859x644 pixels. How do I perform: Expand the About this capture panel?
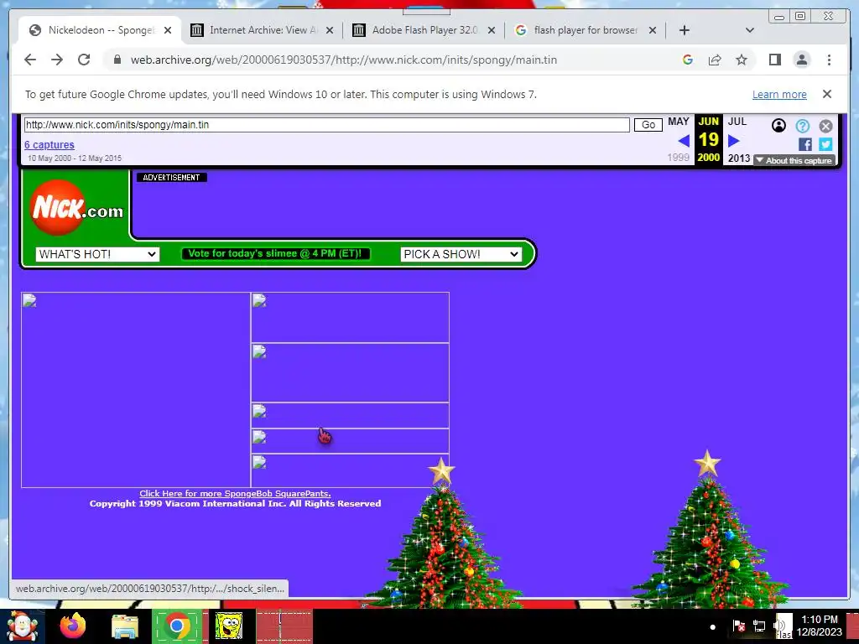[794, 160]
